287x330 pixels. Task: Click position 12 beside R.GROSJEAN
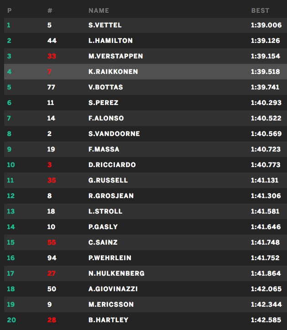click(10, 196)
